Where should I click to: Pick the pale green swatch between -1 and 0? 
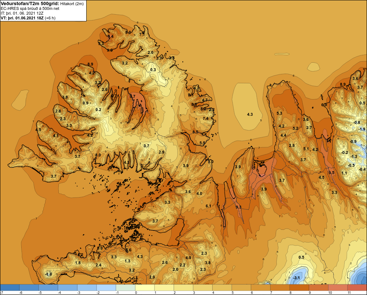coord(126,288)
